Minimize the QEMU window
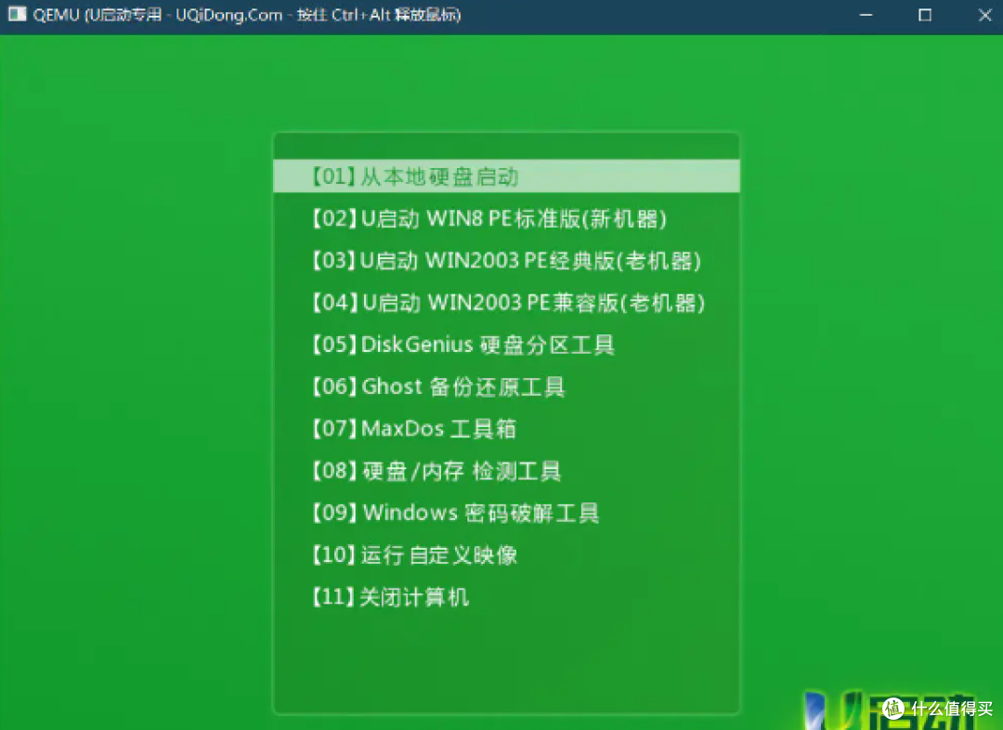 866,15
